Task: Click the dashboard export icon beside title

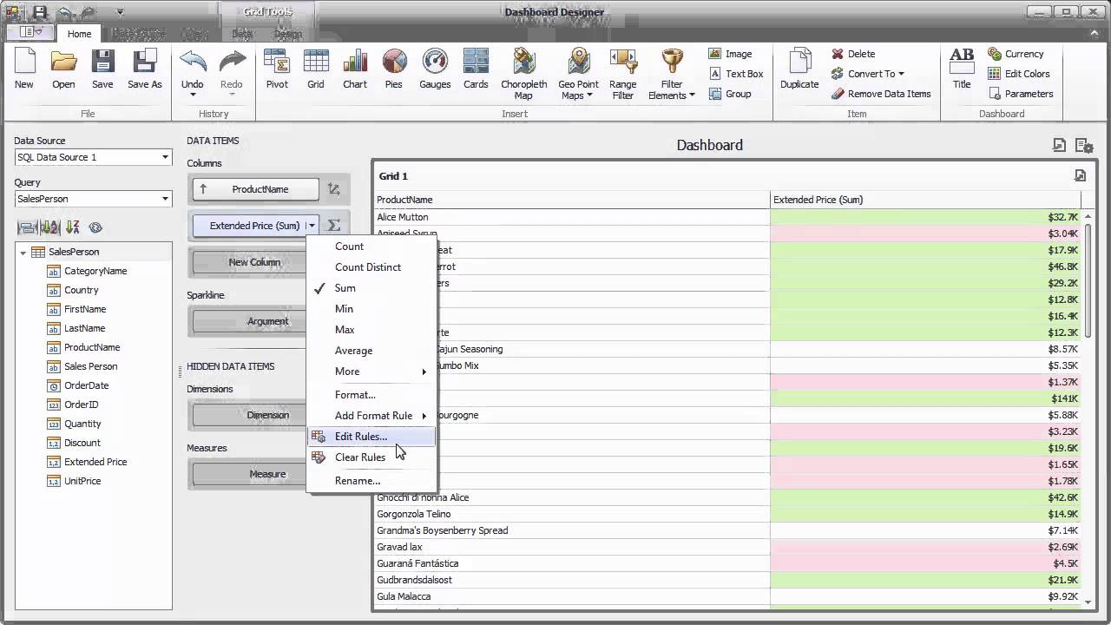Action: click(1059, 145)
